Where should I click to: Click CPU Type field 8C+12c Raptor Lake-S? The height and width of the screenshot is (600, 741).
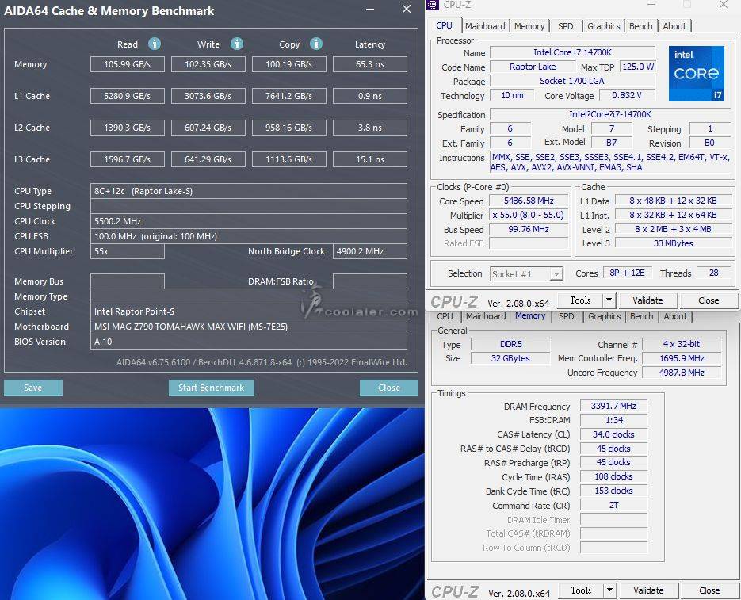pos(249,191)
